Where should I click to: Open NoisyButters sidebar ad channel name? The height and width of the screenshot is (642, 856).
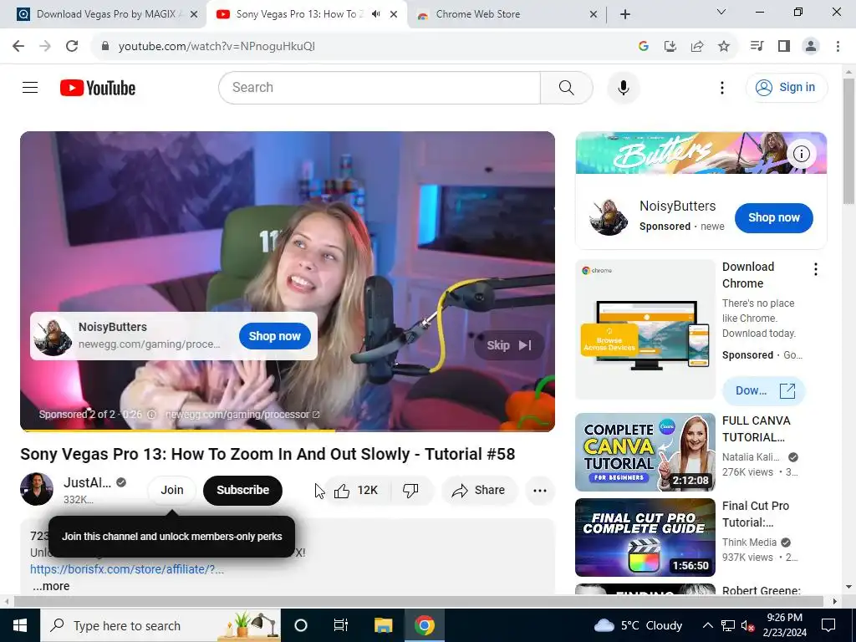click(x=677, y=206)
